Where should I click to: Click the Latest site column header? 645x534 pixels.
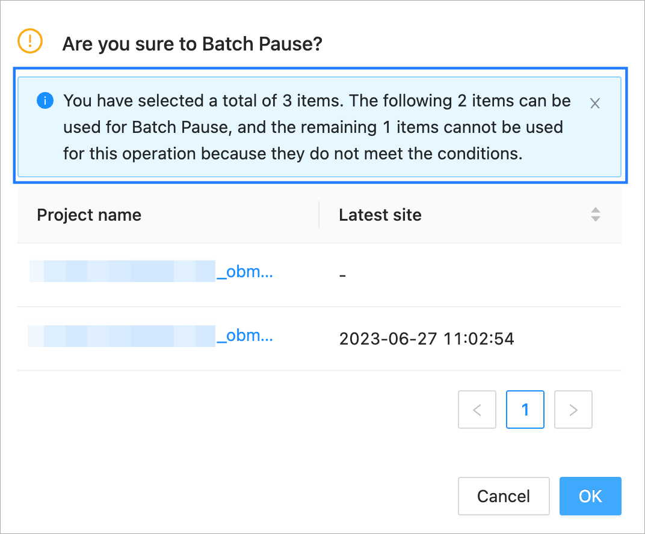point(380,215)
